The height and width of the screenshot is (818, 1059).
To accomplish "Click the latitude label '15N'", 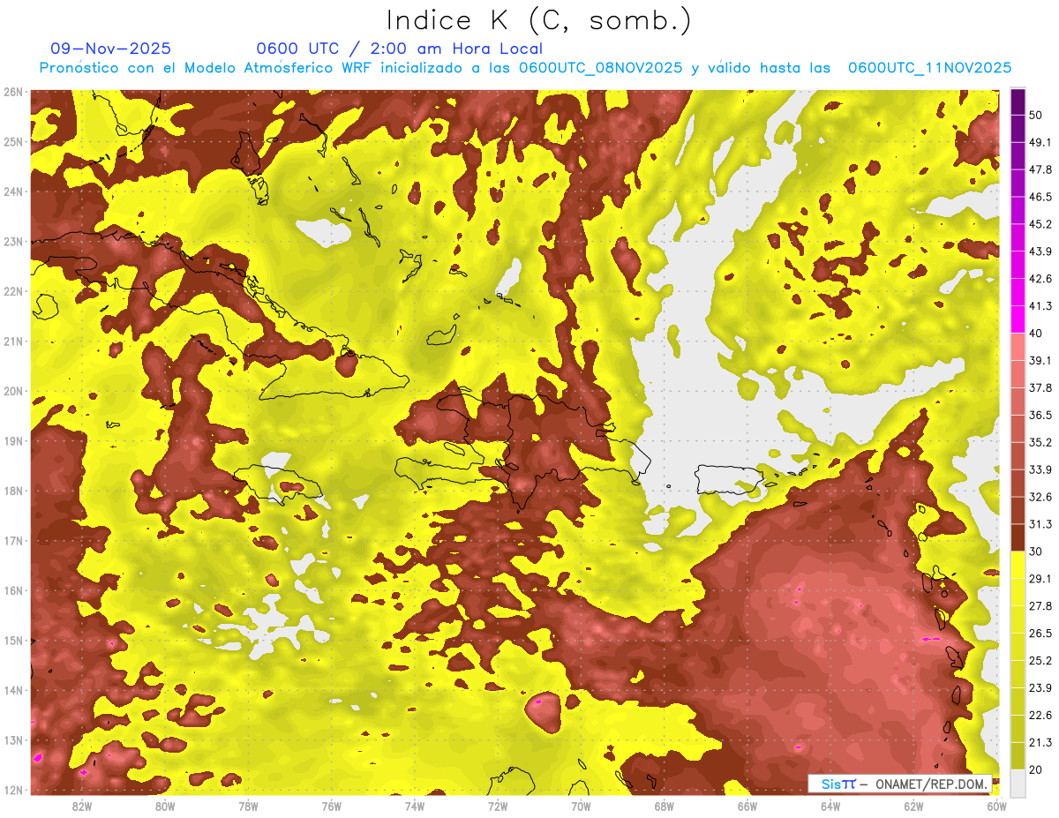I will click(x=13, y=641).
